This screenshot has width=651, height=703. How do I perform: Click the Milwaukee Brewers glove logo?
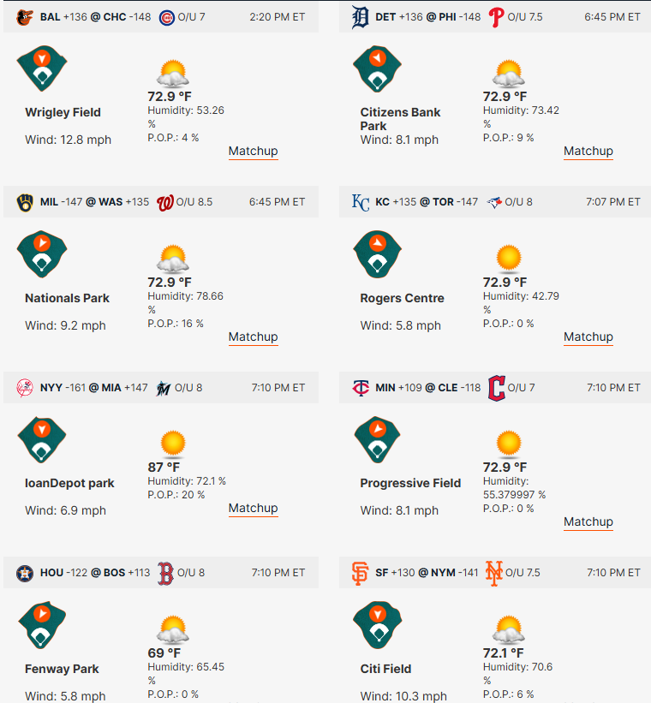(25, 203)
